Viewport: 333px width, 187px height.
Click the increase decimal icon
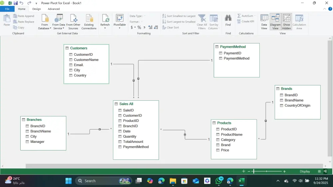[151, 27]
